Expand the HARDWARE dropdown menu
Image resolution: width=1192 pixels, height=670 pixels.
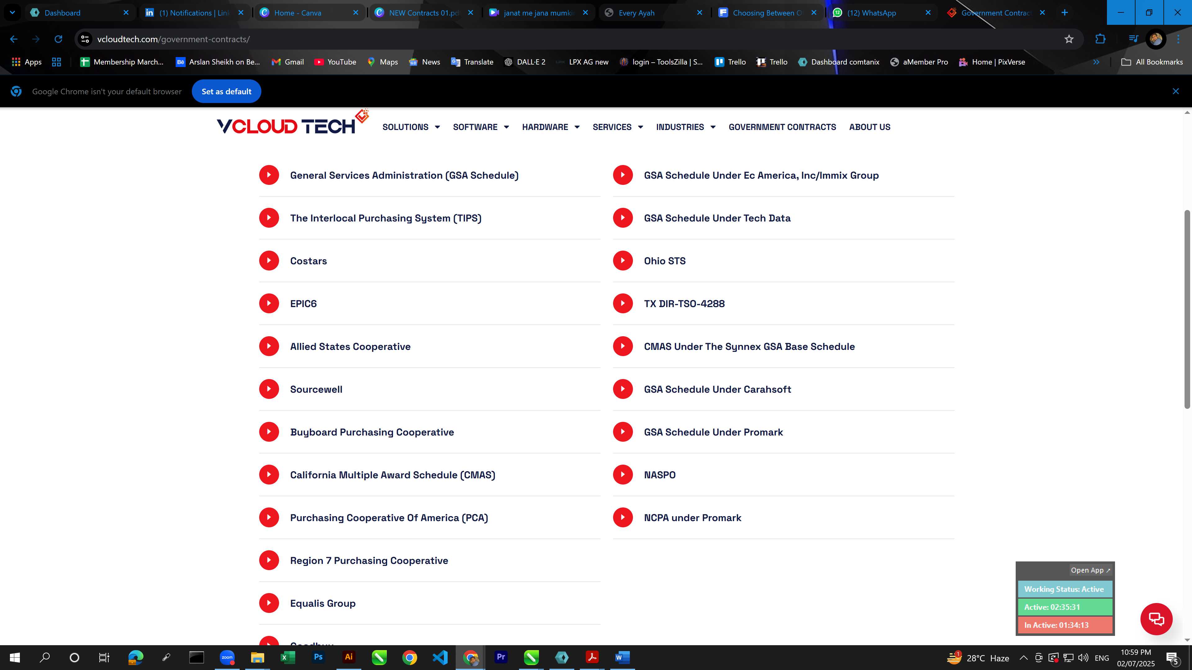(551, 127)
